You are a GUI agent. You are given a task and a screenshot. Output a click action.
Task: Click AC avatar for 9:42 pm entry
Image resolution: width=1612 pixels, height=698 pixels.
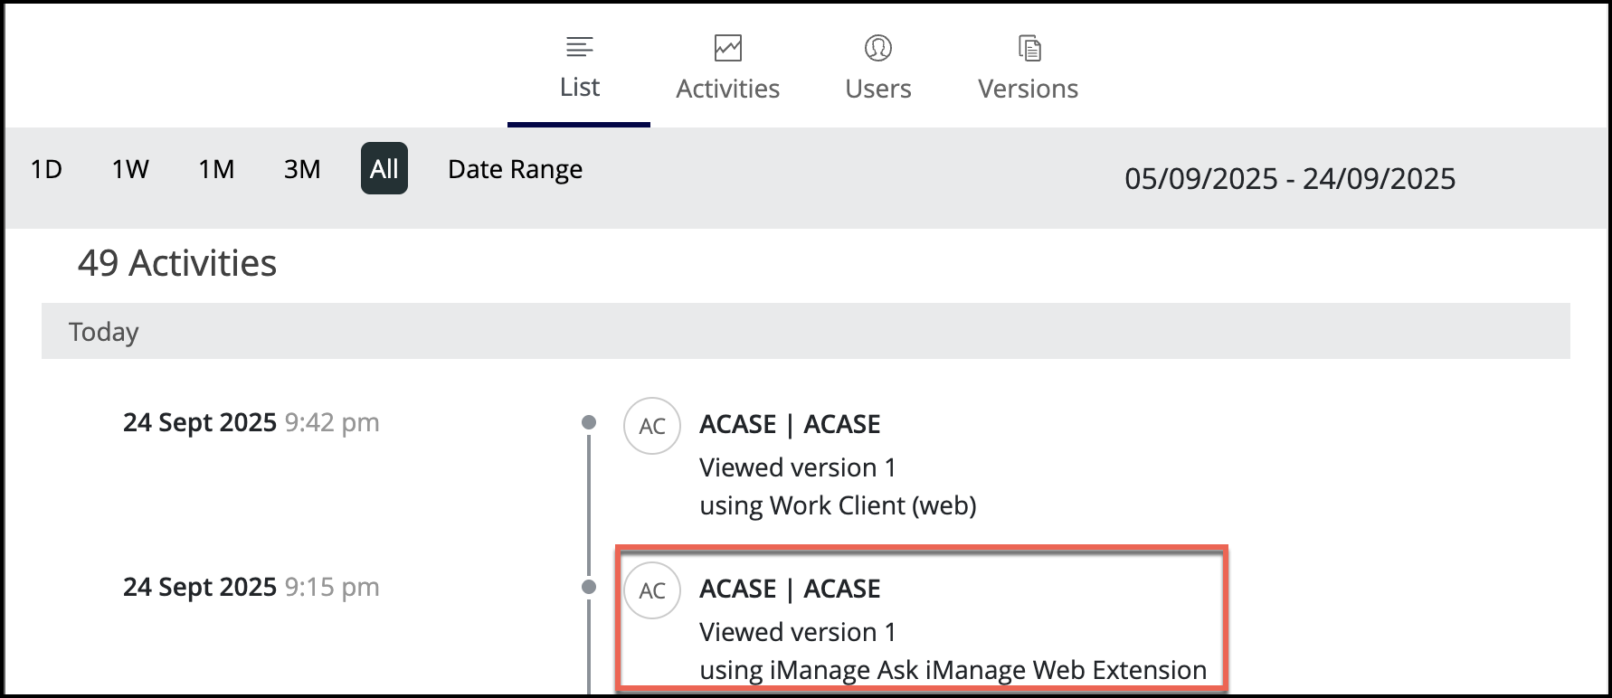(651, 426)
